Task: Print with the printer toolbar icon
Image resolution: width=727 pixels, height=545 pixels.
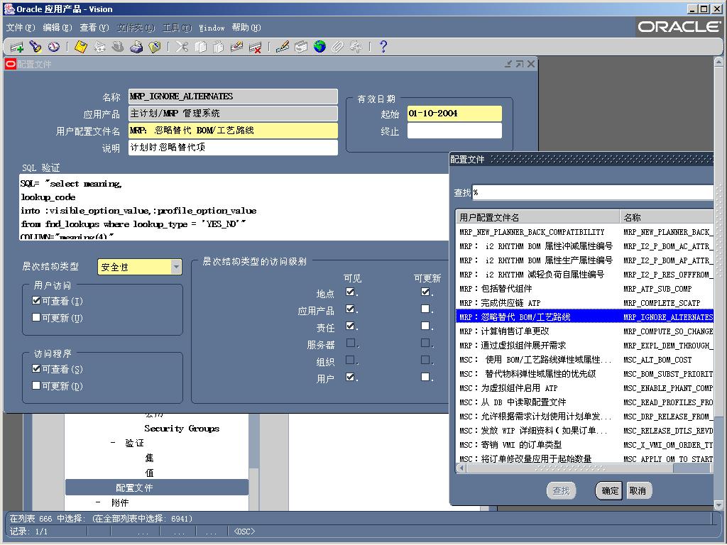Action: coord(136,47)
